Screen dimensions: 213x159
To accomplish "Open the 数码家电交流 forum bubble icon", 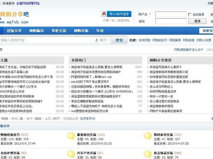I will click(148, 136).
